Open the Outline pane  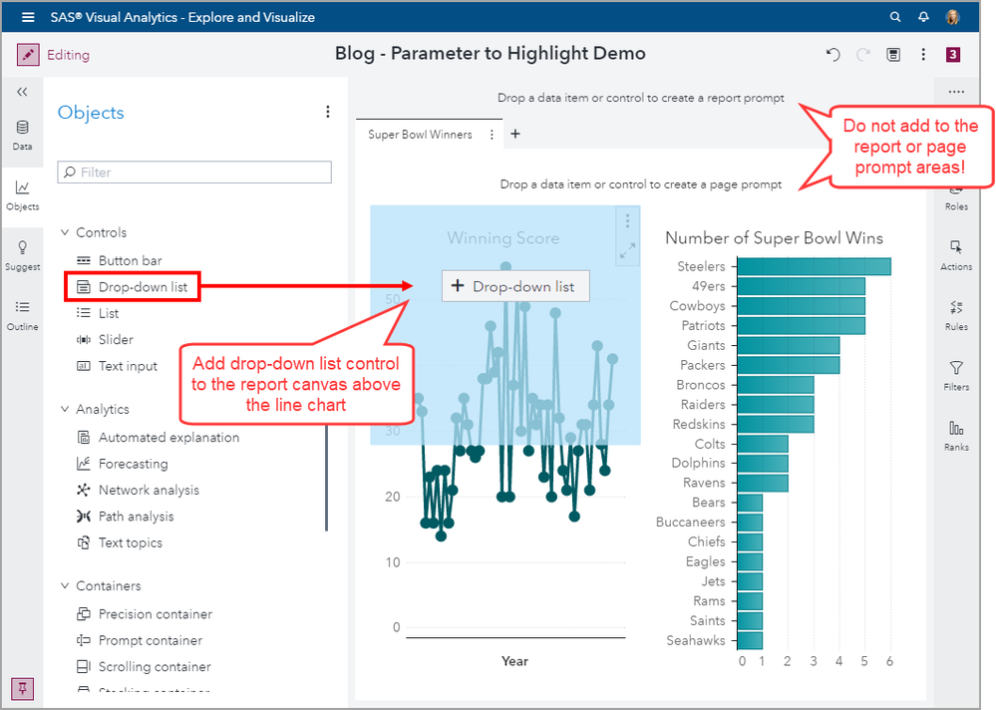(22, 315)
